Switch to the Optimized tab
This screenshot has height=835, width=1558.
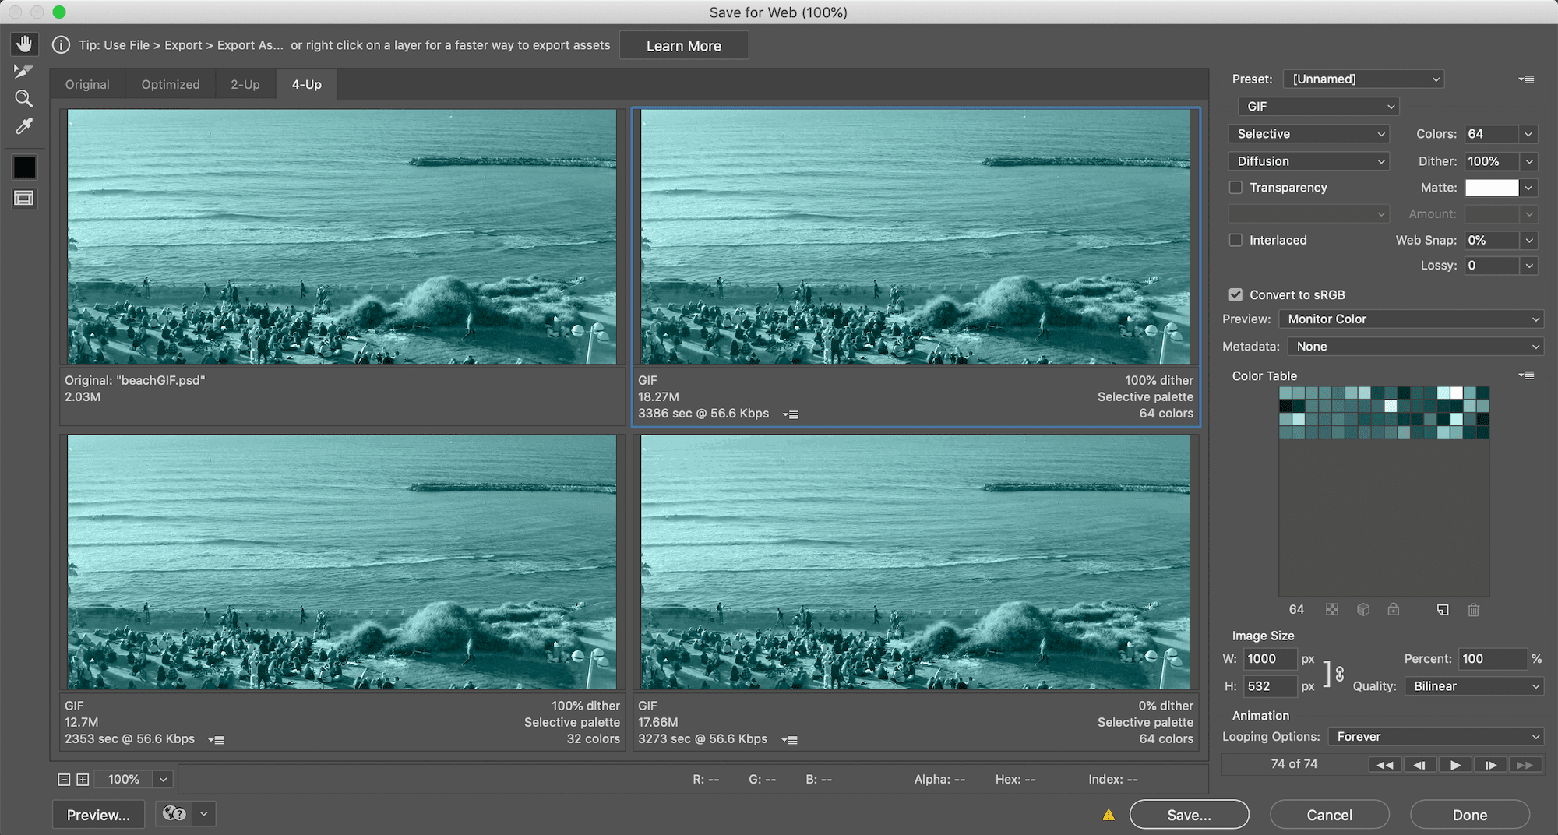click(170, 84)
